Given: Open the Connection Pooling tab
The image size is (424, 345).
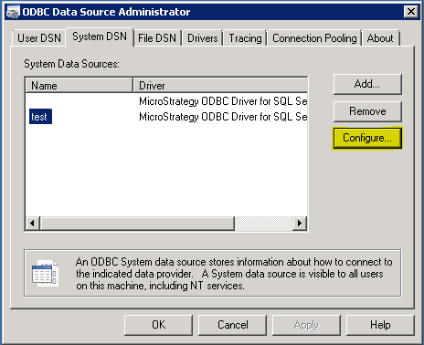Looking at the screenshot, I should click(314, 38).
